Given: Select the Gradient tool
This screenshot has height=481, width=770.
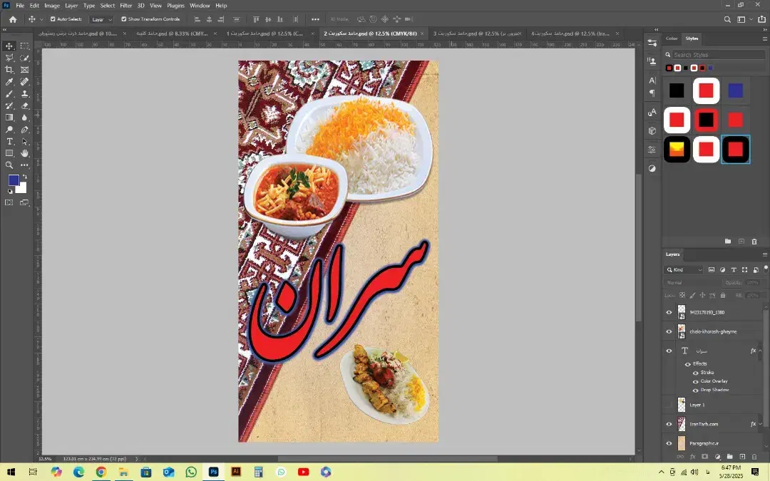Looking at the screenshot, I should (x=9, y=118).
